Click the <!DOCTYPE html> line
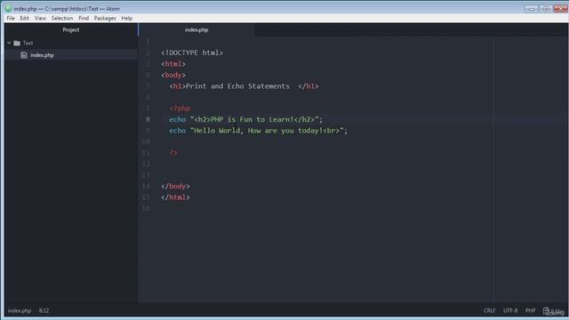The width and height of the screenshot is (569, 320). (x=192, y=53)
